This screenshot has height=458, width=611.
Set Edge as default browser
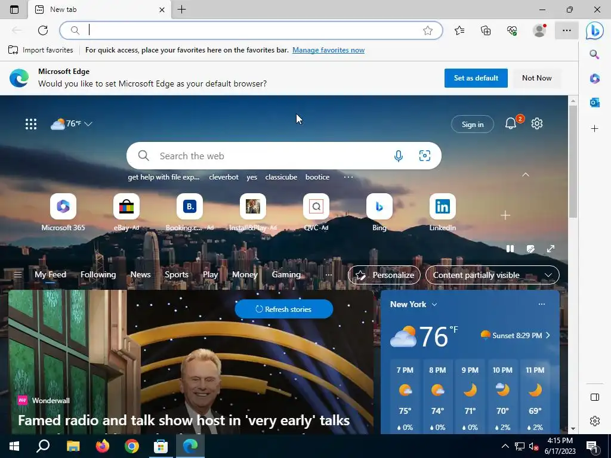coord(476,78)
